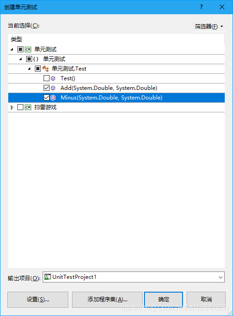Open the 筛选器(F) filter dropdown

click(x=209, y=27)
